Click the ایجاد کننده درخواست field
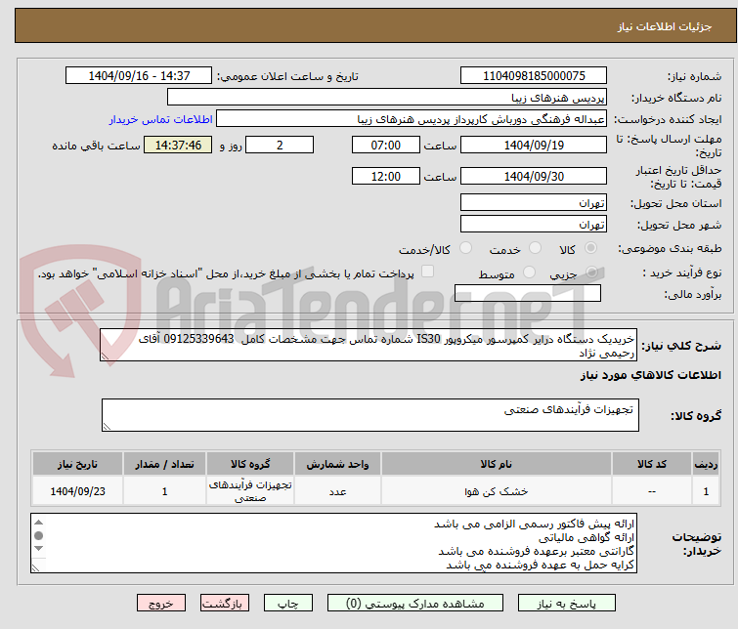Screen dimensions: 738x629 [412, 119]
